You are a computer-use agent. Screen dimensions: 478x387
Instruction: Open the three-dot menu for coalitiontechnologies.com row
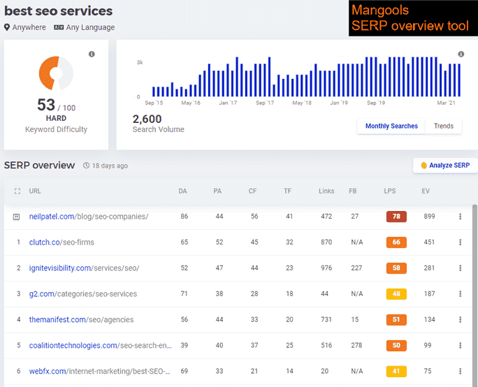coord(460,346)
